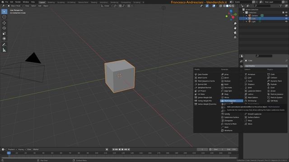Open the viewport Add menu
Image resolution: width=289 pixels, height=162 pixels.
(x=40, y=6)
